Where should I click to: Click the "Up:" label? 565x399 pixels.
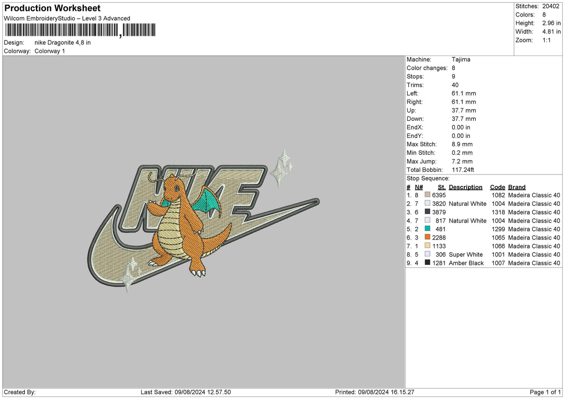click(x=412, y=110)
